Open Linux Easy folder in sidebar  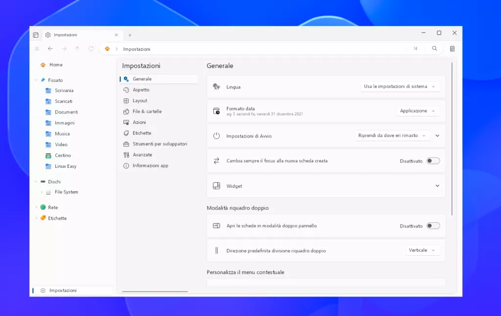pos(66,166)
